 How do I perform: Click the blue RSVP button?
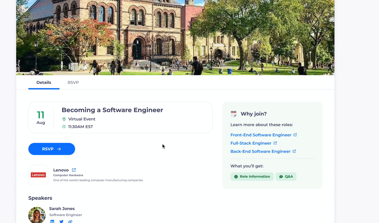tap(52, 149)
